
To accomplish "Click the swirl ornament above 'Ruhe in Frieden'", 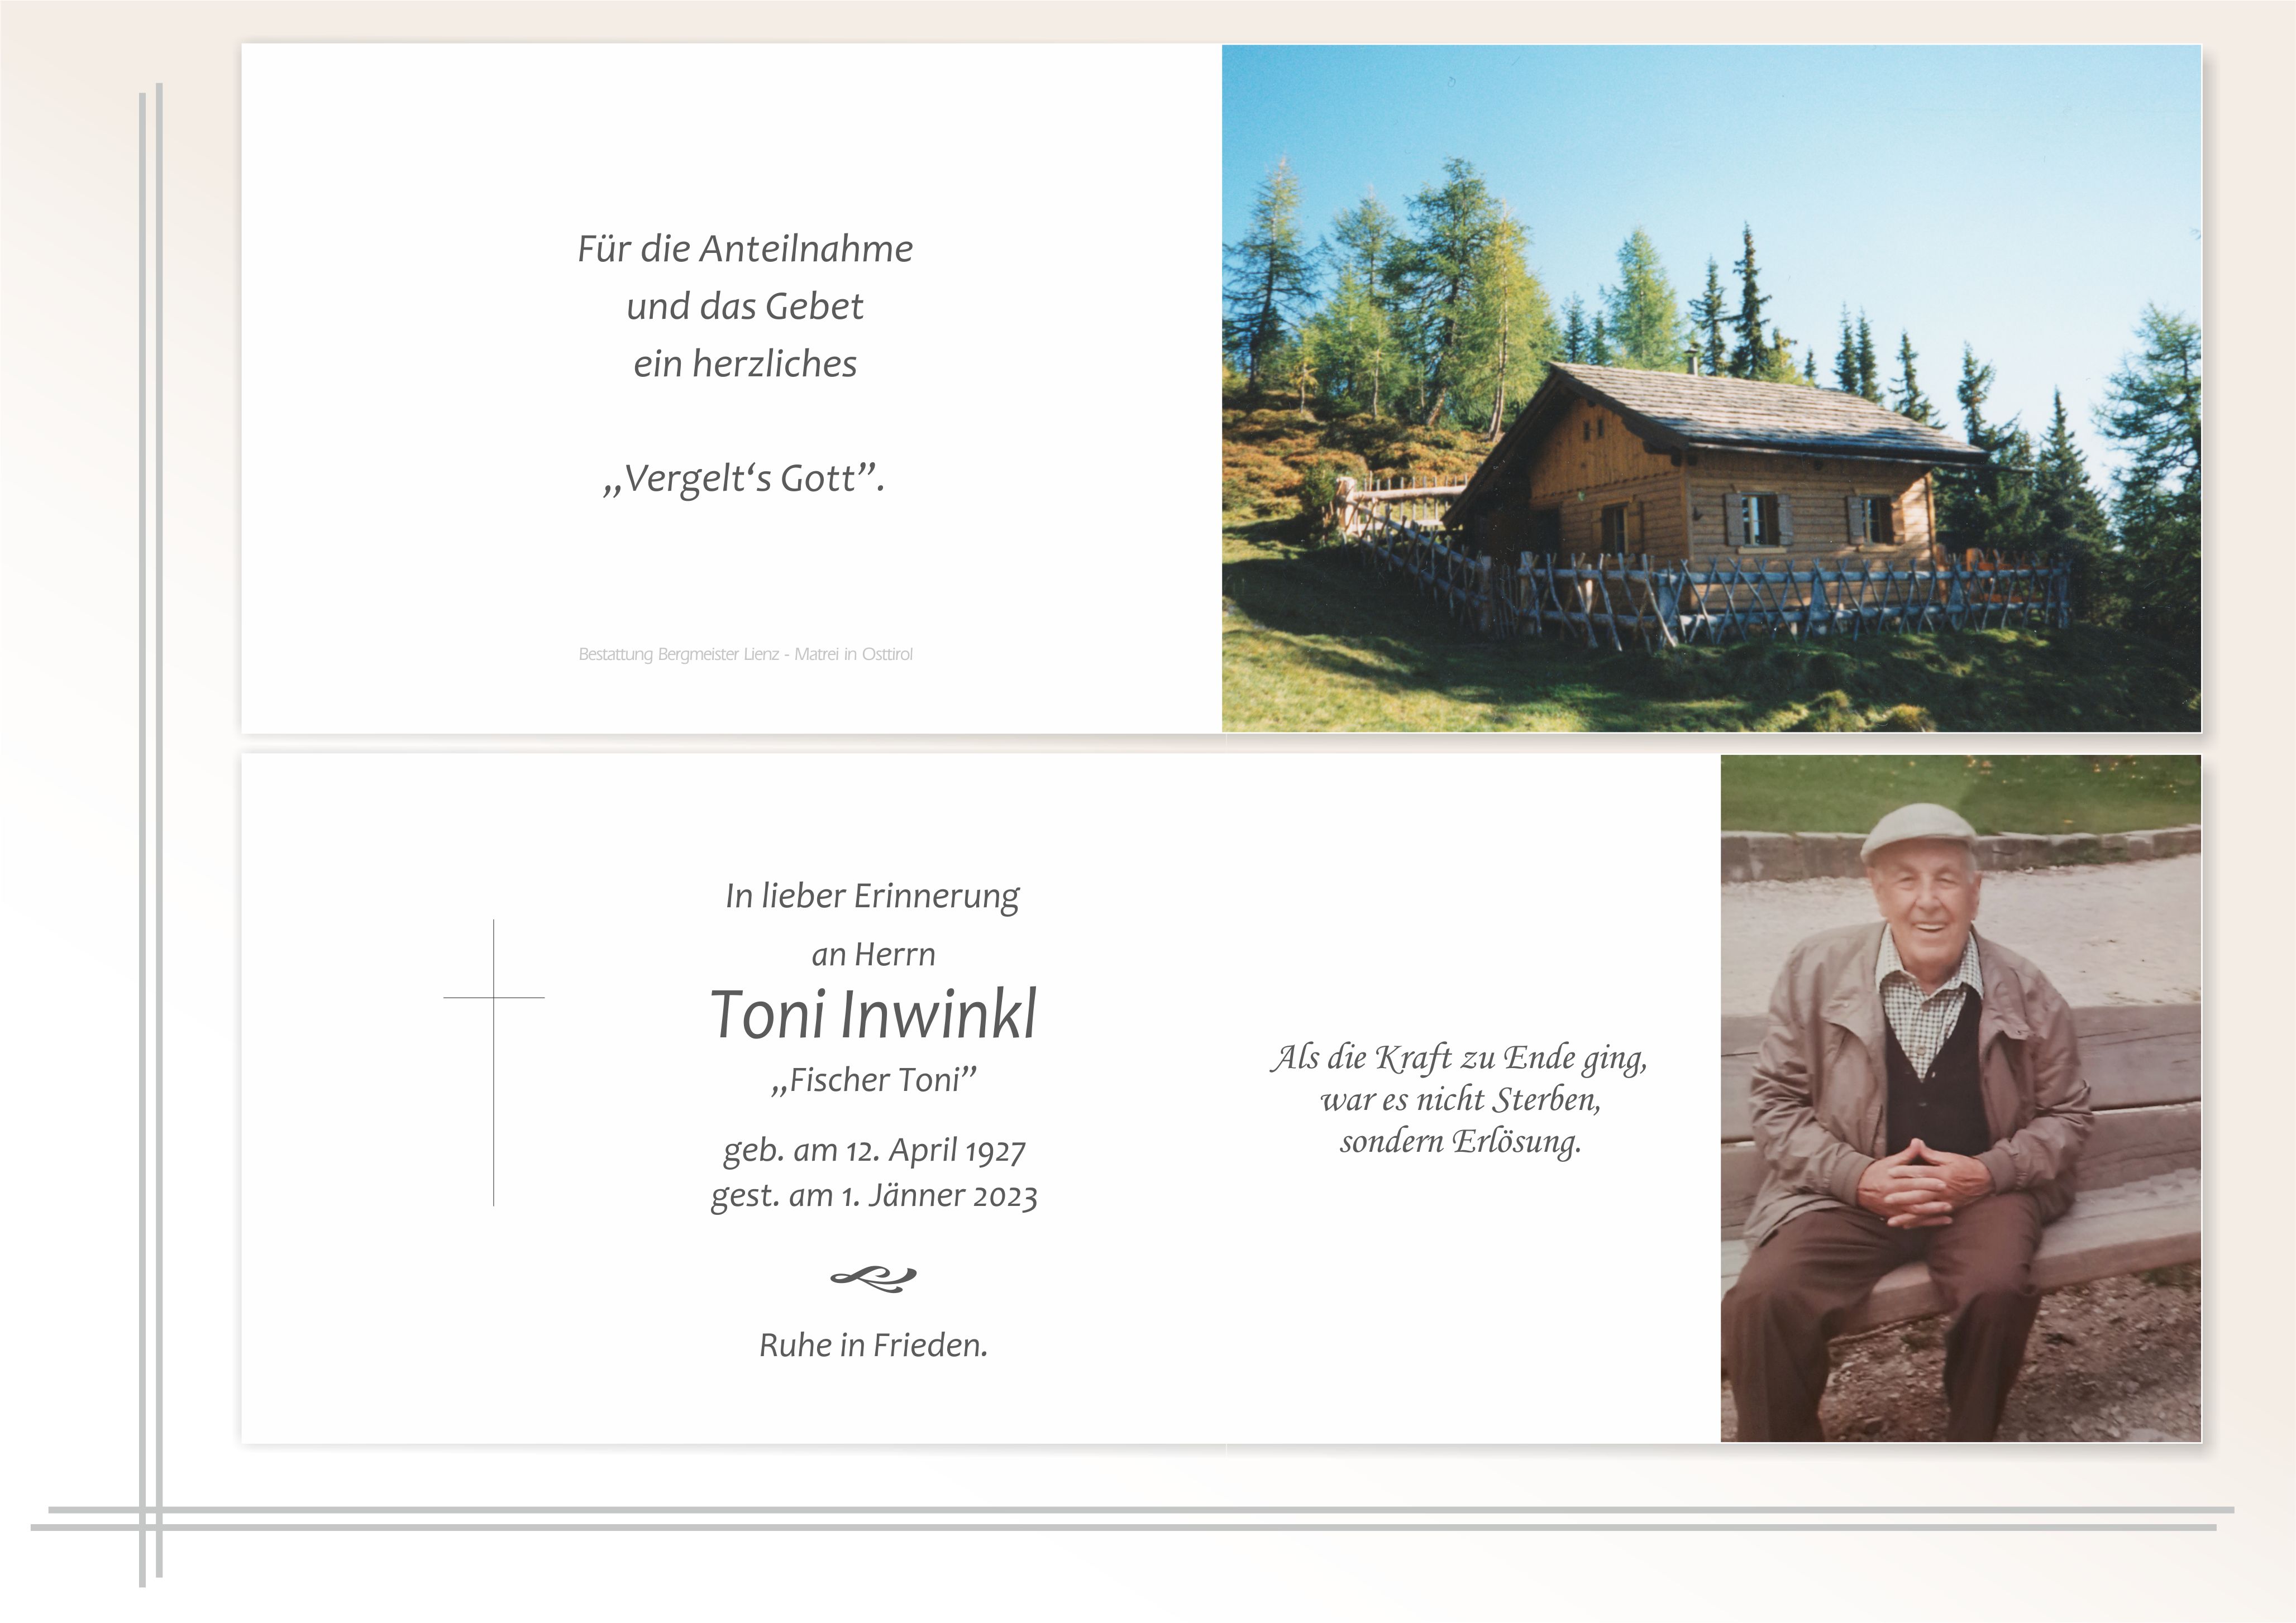I will click(873, 1278).
